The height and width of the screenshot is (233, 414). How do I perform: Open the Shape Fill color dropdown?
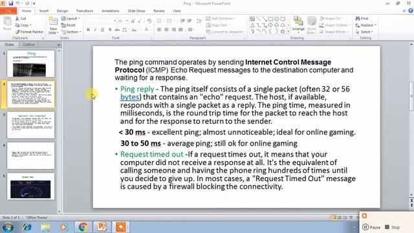pos(331,19)
